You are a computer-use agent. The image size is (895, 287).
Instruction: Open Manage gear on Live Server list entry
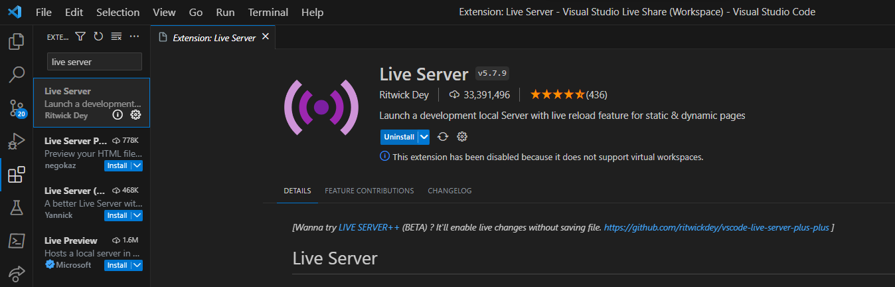tap(135, 115)
